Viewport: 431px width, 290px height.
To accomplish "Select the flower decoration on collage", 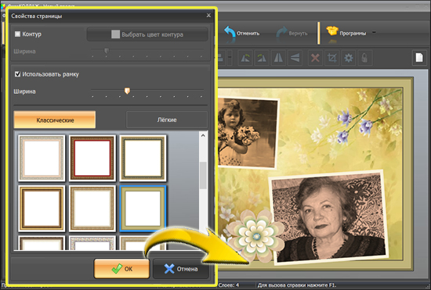I will [256, 236].
